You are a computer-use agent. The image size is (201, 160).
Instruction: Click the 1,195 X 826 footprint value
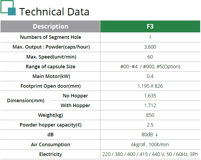pos(150,86)
